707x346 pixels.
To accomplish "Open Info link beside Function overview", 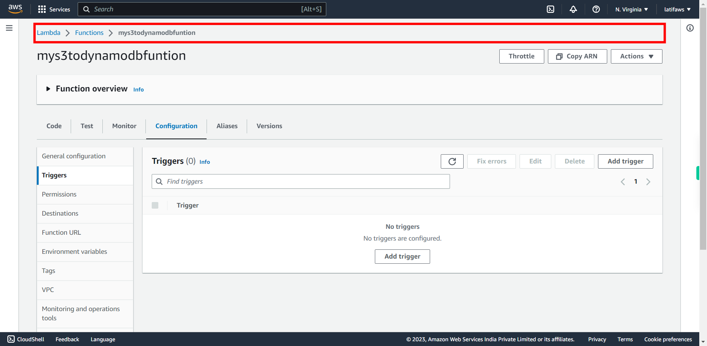I will [x=138, y=90].
